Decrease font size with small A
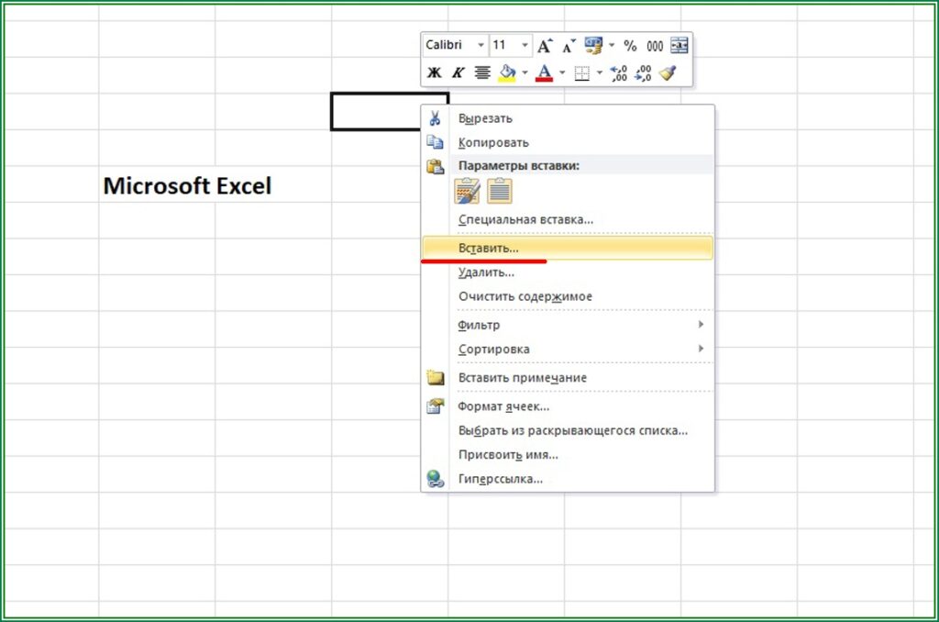 pyautogui.click(x=569, y=46)
